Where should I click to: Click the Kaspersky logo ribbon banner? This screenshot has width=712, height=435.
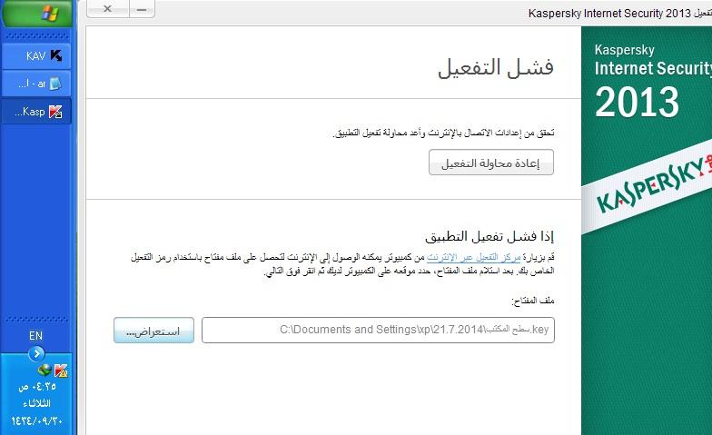[647, 186]
